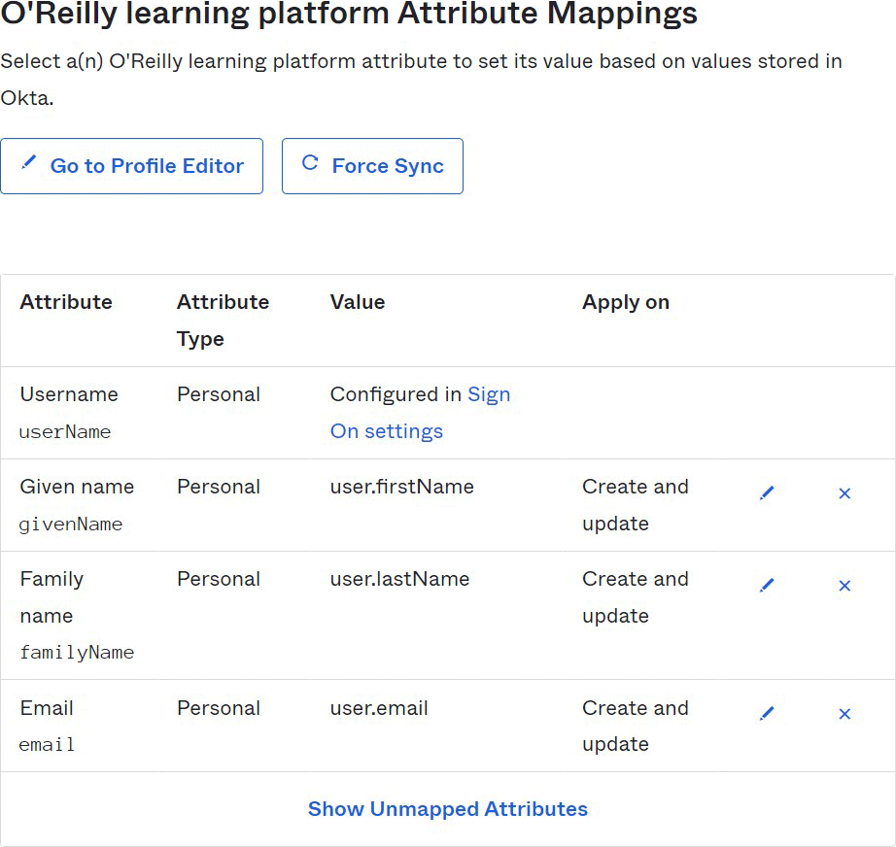Edit the Email mapping pencil icon
This screenshot has width=896, height=847.
click(x=767, y=713)
